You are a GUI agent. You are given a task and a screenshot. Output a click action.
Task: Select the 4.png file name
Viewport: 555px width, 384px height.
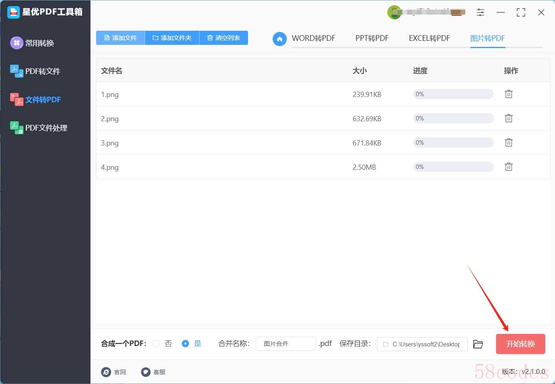tap(110, 167)
